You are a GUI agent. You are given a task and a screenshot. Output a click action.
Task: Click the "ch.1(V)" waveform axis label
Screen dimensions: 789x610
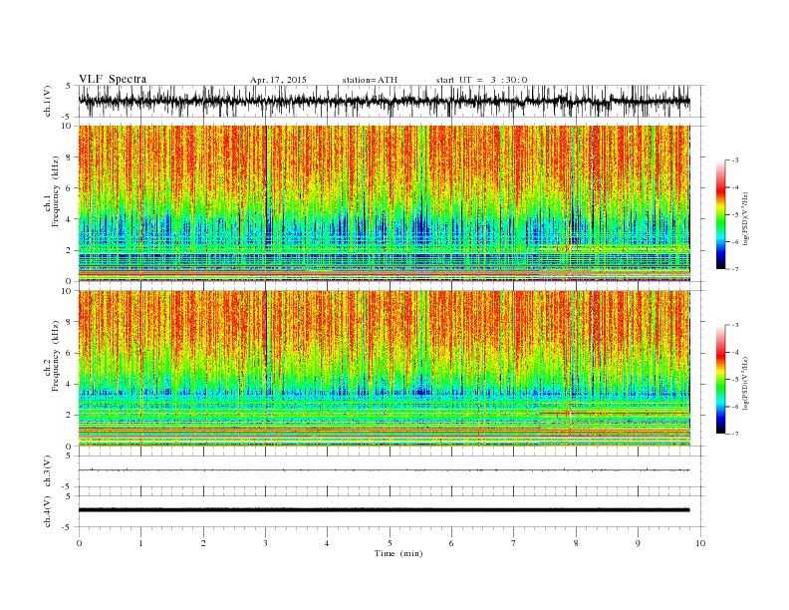(48, 101)
